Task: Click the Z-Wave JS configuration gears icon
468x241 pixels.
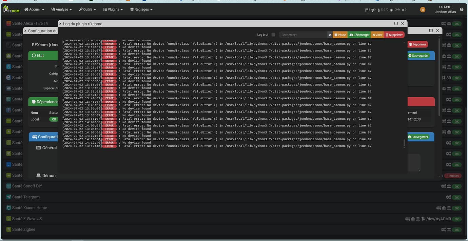Action: [x=407, y=219]
